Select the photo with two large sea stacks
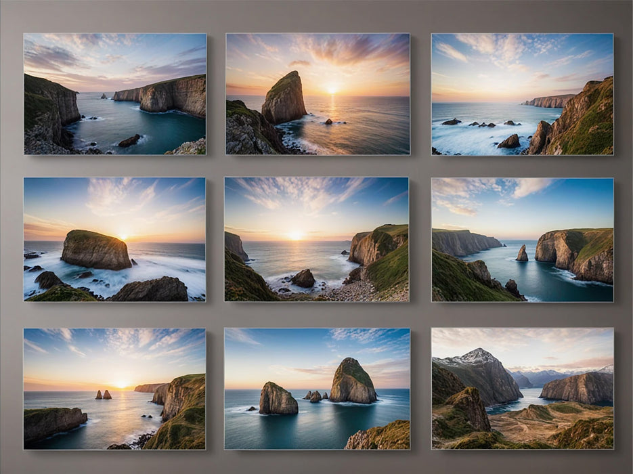Viewport: 633px width, 474px height. (x=317, y=388)
